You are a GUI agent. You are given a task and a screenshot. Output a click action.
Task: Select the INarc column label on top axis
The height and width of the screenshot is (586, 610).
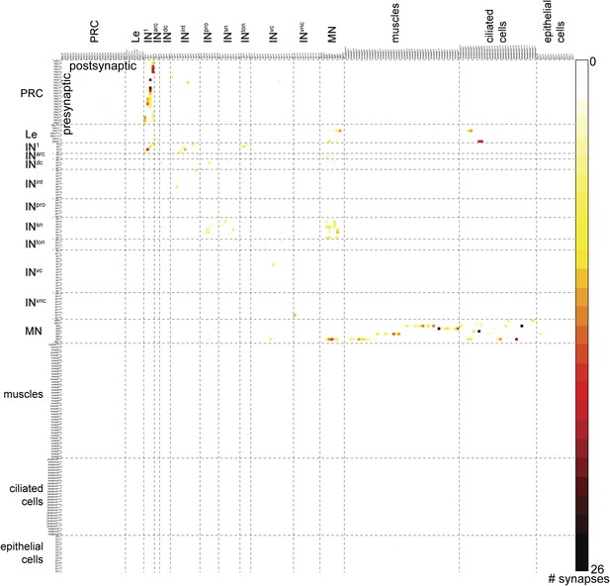coord(156,33)
